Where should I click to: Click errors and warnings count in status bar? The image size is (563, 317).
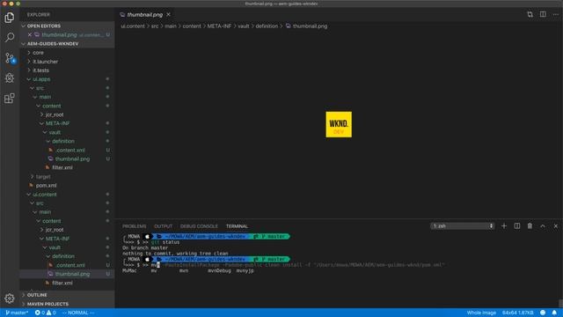(x=45, y=313)
